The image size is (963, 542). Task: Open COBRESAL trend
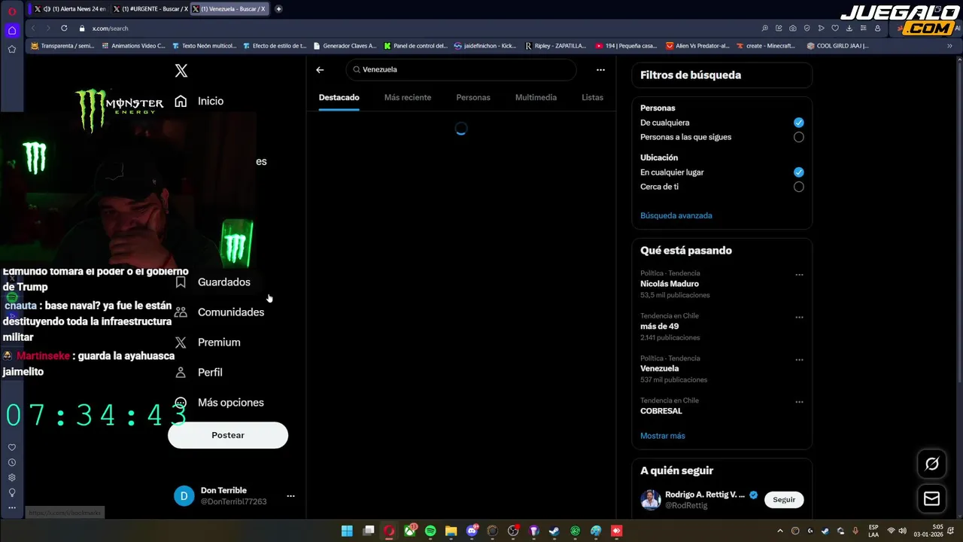tap(661, 411)
